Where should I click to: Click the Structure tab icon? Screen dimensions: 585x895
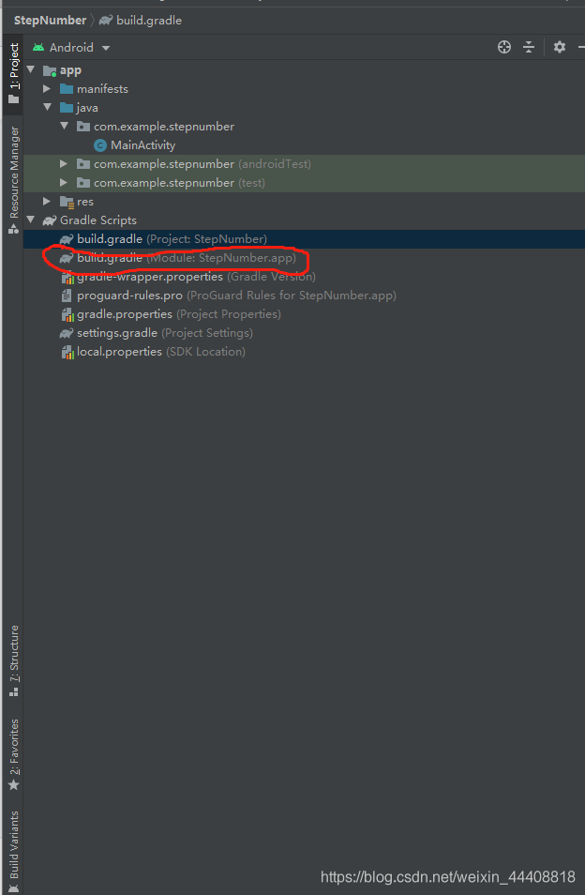click(14, 691)
